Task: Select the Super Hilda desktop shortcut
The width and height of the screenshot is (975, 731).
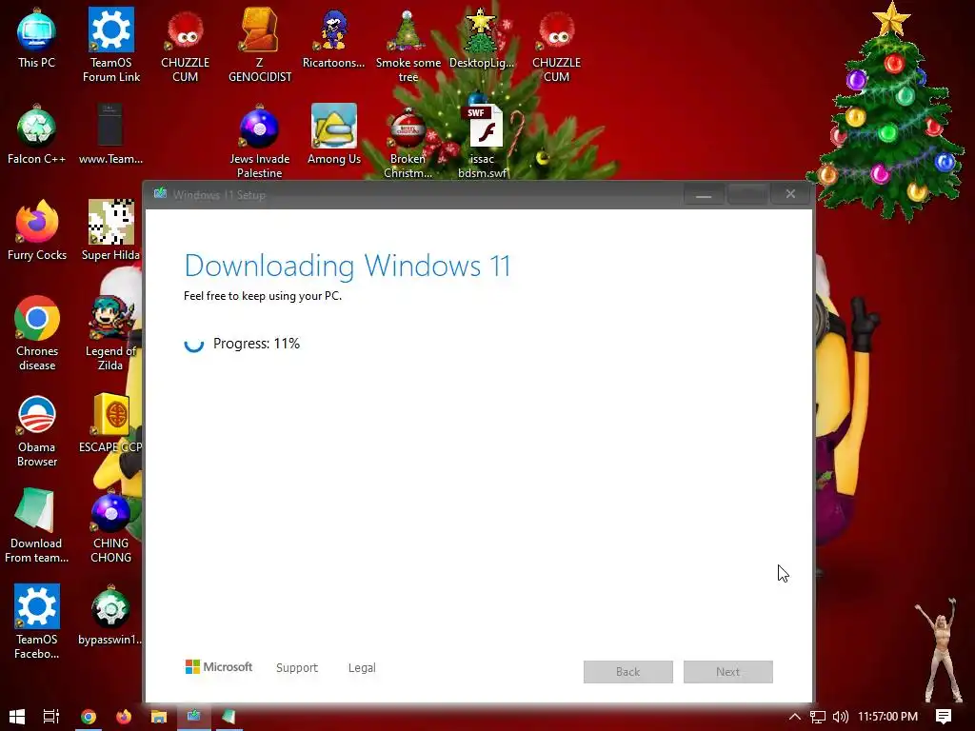Action: tap(110, 230)
